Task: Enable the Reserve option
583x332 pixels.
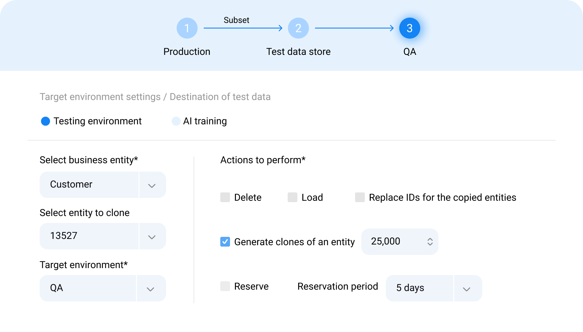Action: (225, 286)
